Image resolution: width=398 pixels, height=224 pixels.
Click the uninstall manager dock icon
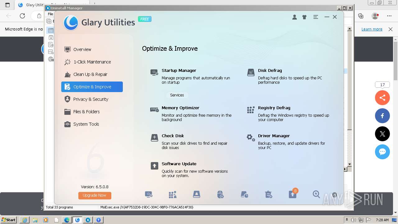(x=268, y=195)
